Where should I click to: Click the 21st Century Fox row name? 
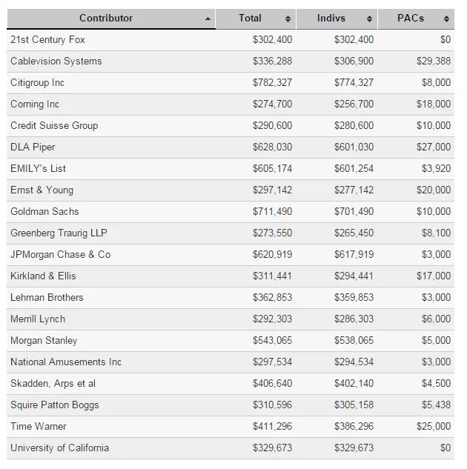click(47, 39)
